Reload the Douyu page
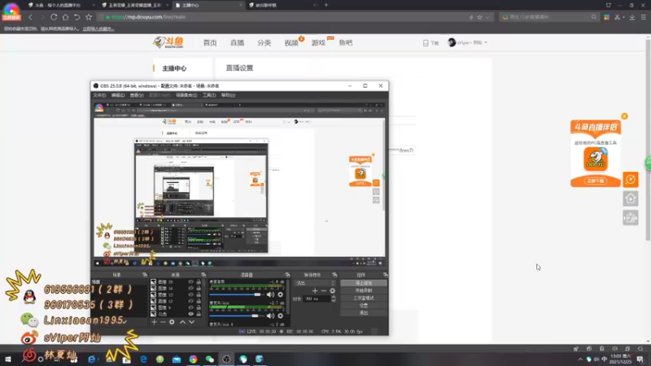This screenshot has width=651, height=366. pos(54,17)
